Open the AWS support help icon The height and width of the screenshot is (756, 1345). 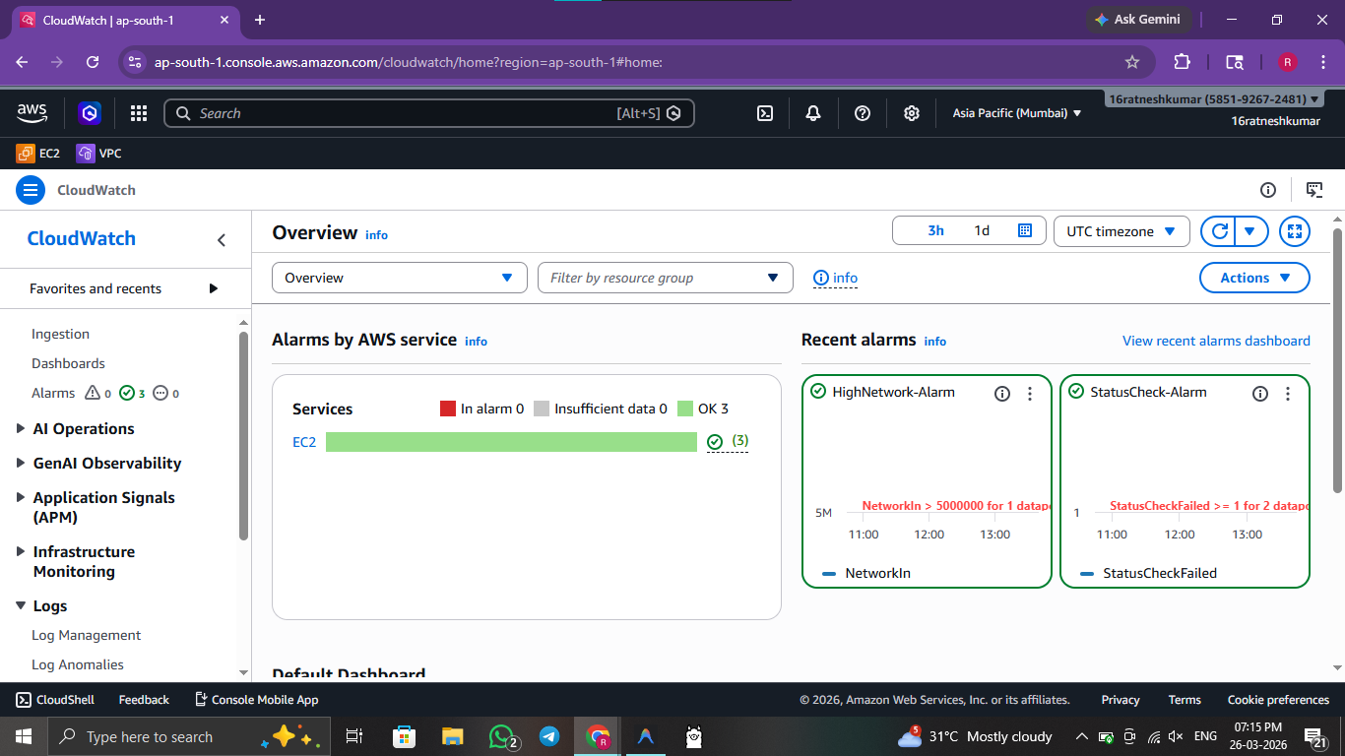tap(863, 113)
